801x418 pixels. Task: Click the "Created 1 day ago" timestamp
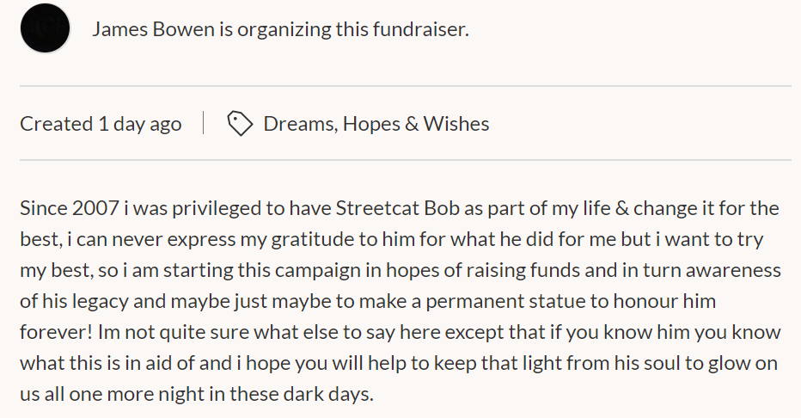[x=101, y=124]
